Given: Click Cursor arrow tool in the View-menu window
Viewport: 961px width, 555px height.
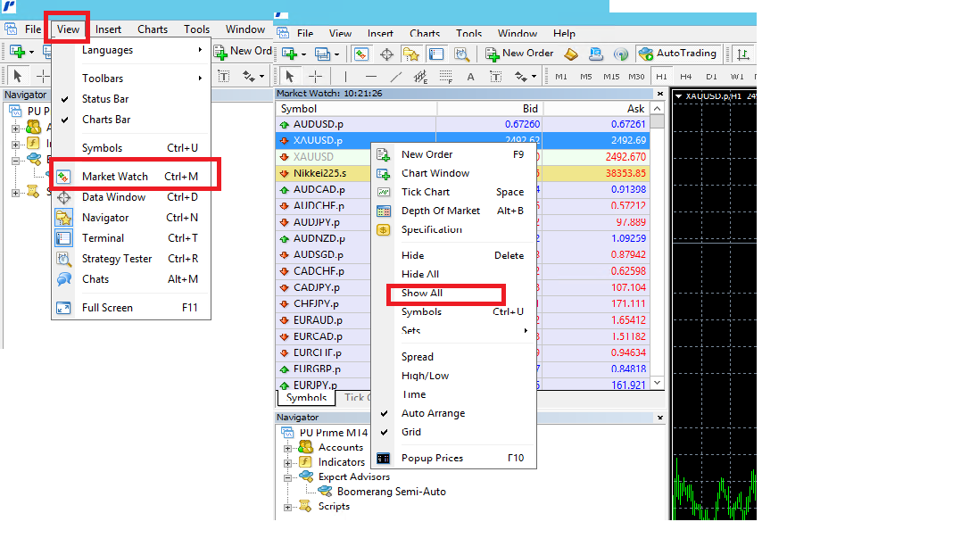Looking at the screenshot, I should tap(17, 75).
